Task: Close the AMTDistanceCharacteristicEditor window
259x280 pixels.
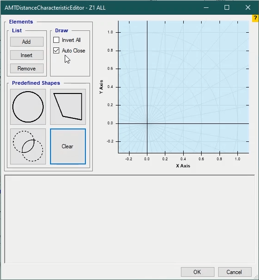Action: pyautogui.click(x=248, y=7)
